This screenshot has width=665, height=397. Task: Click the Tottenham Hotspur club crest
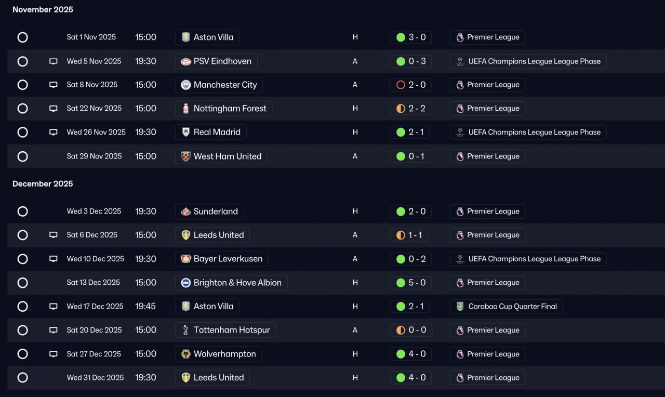coord(185,330)
